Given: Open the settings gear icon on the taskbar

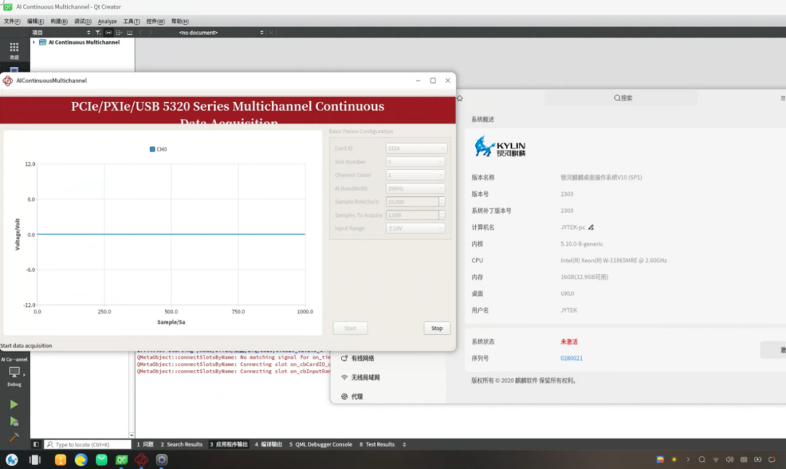Looking at the screenshot, I should click(162, 460).
